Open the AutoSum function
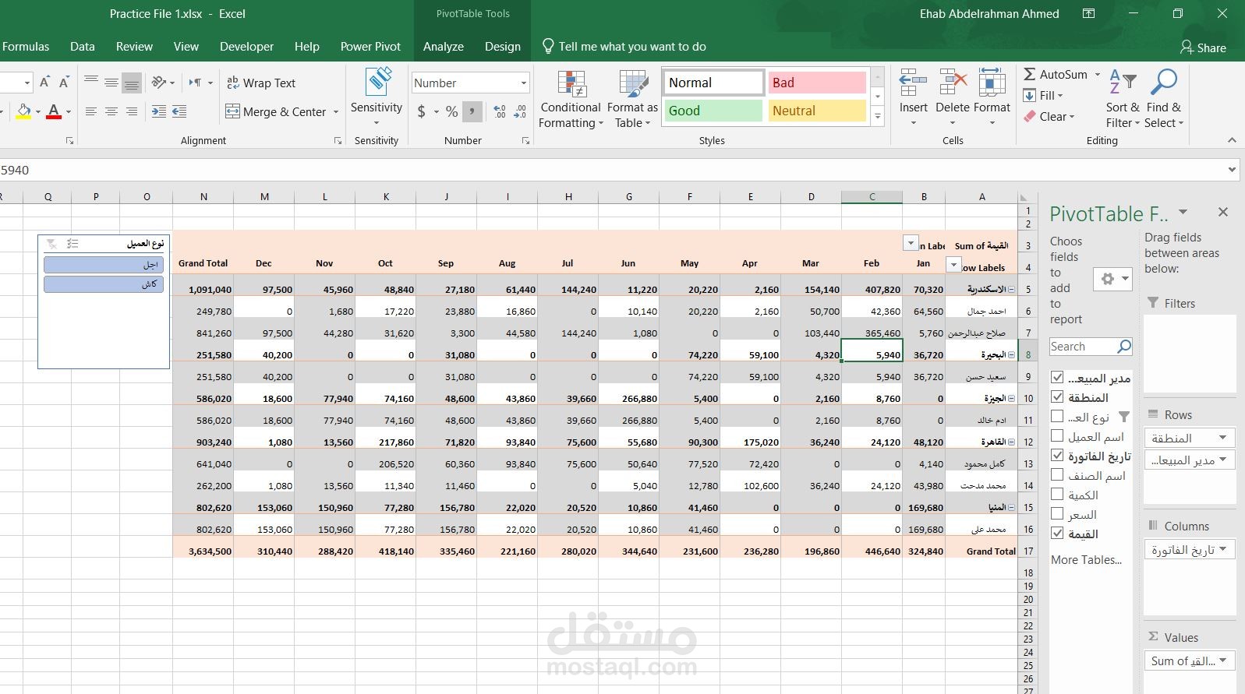1245x694 pixels. 1055,75
